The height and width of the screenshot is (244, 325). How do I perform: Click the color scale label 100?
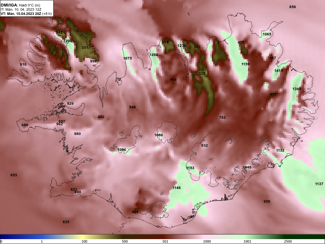click(x=84, y=241)
